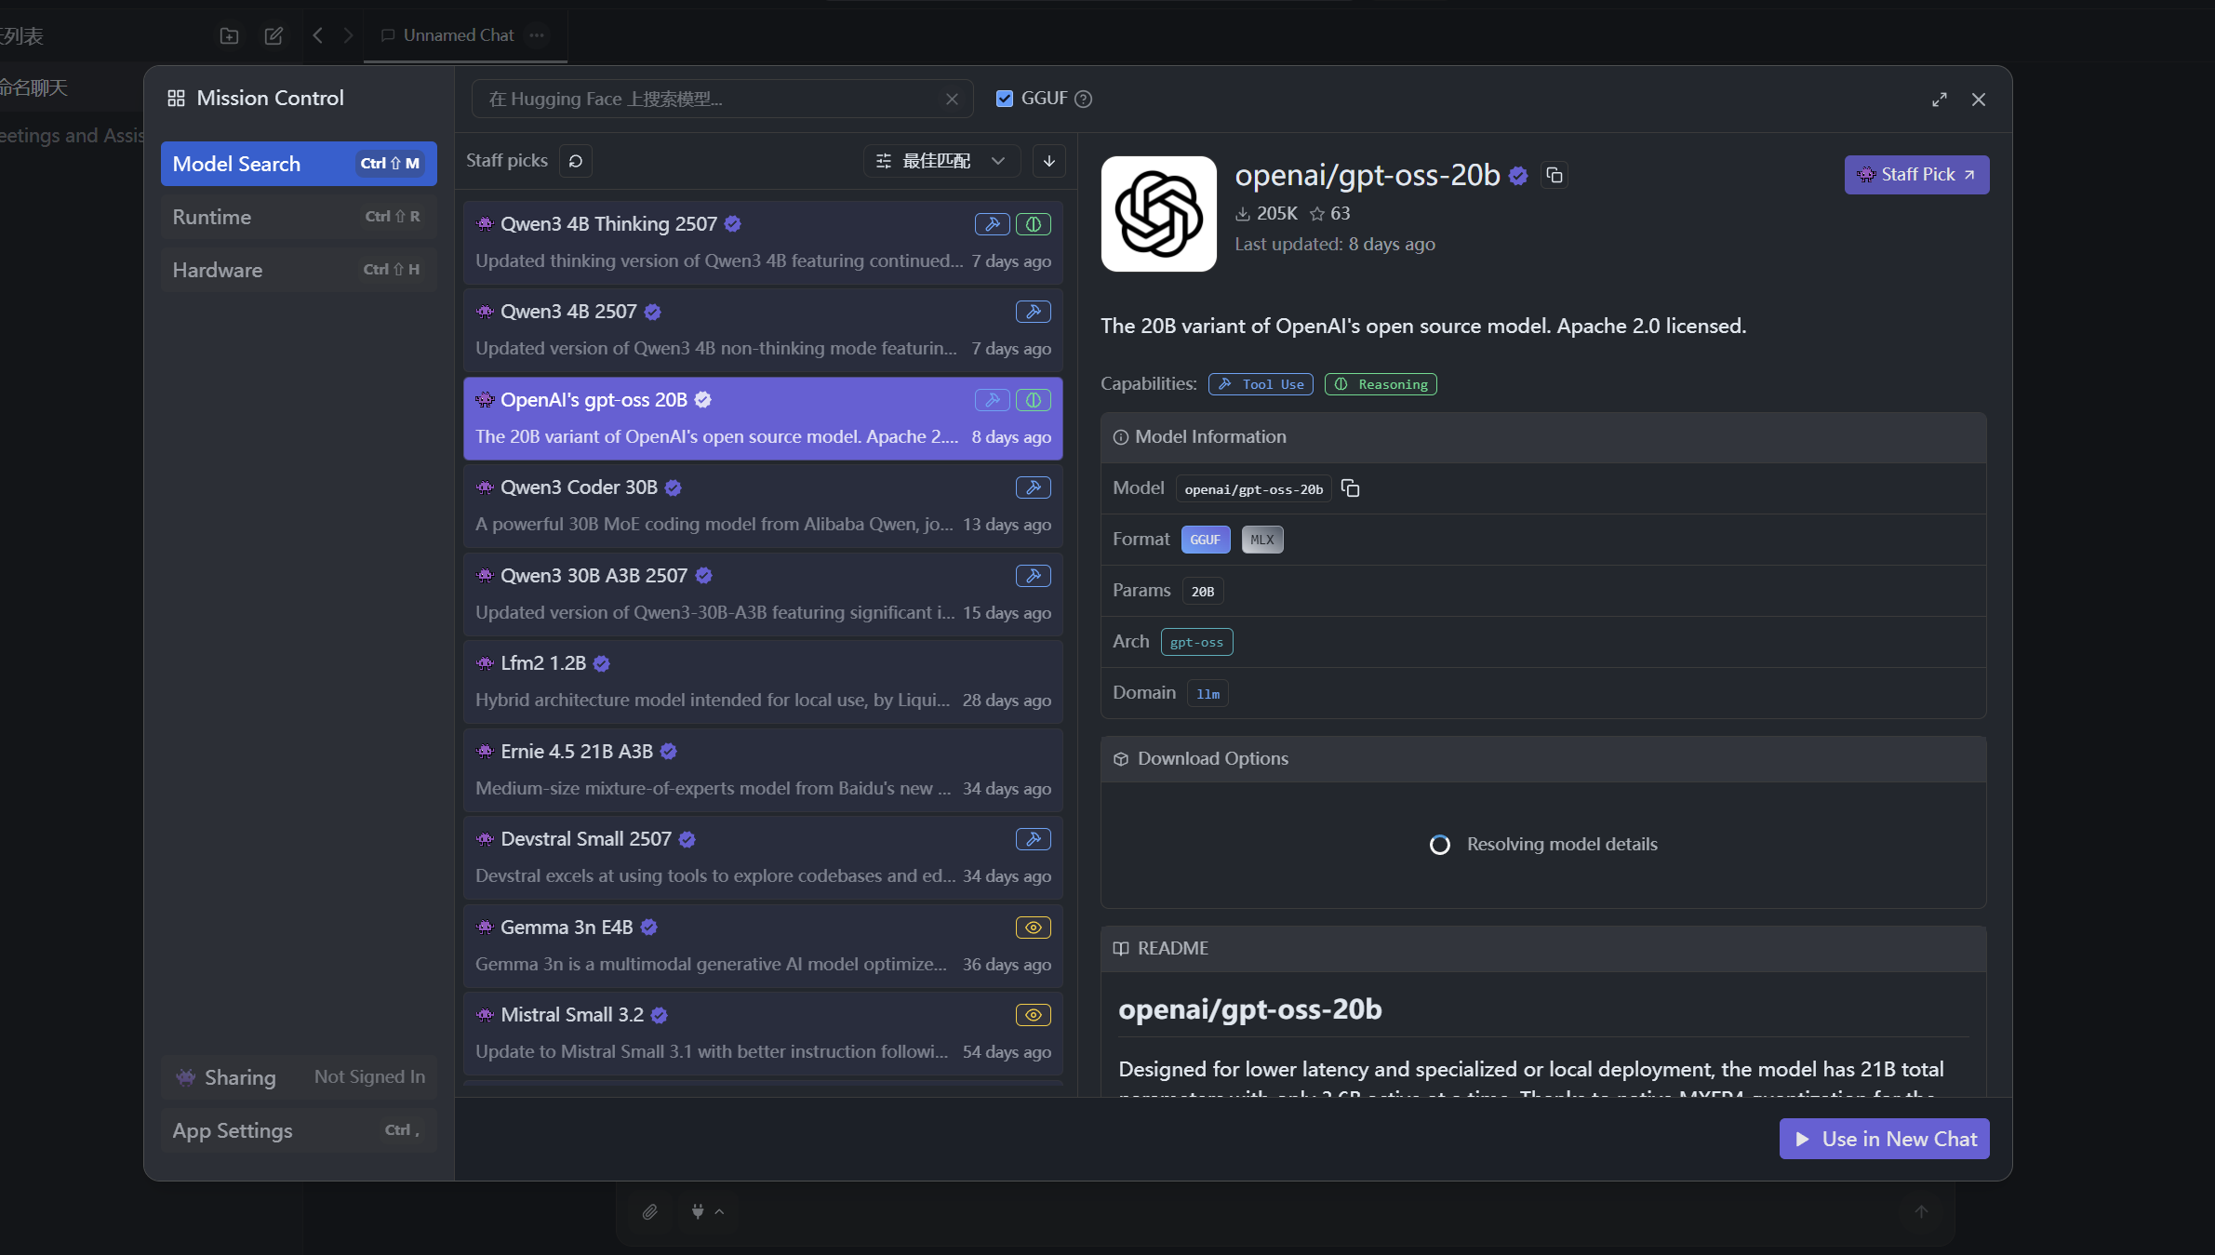Click the gpt-oss architecture tag

tap(1196, 642)
